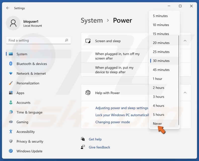Select the Bluetooth icon in sidebar
199x161 pixels.
tap(11, 64)
